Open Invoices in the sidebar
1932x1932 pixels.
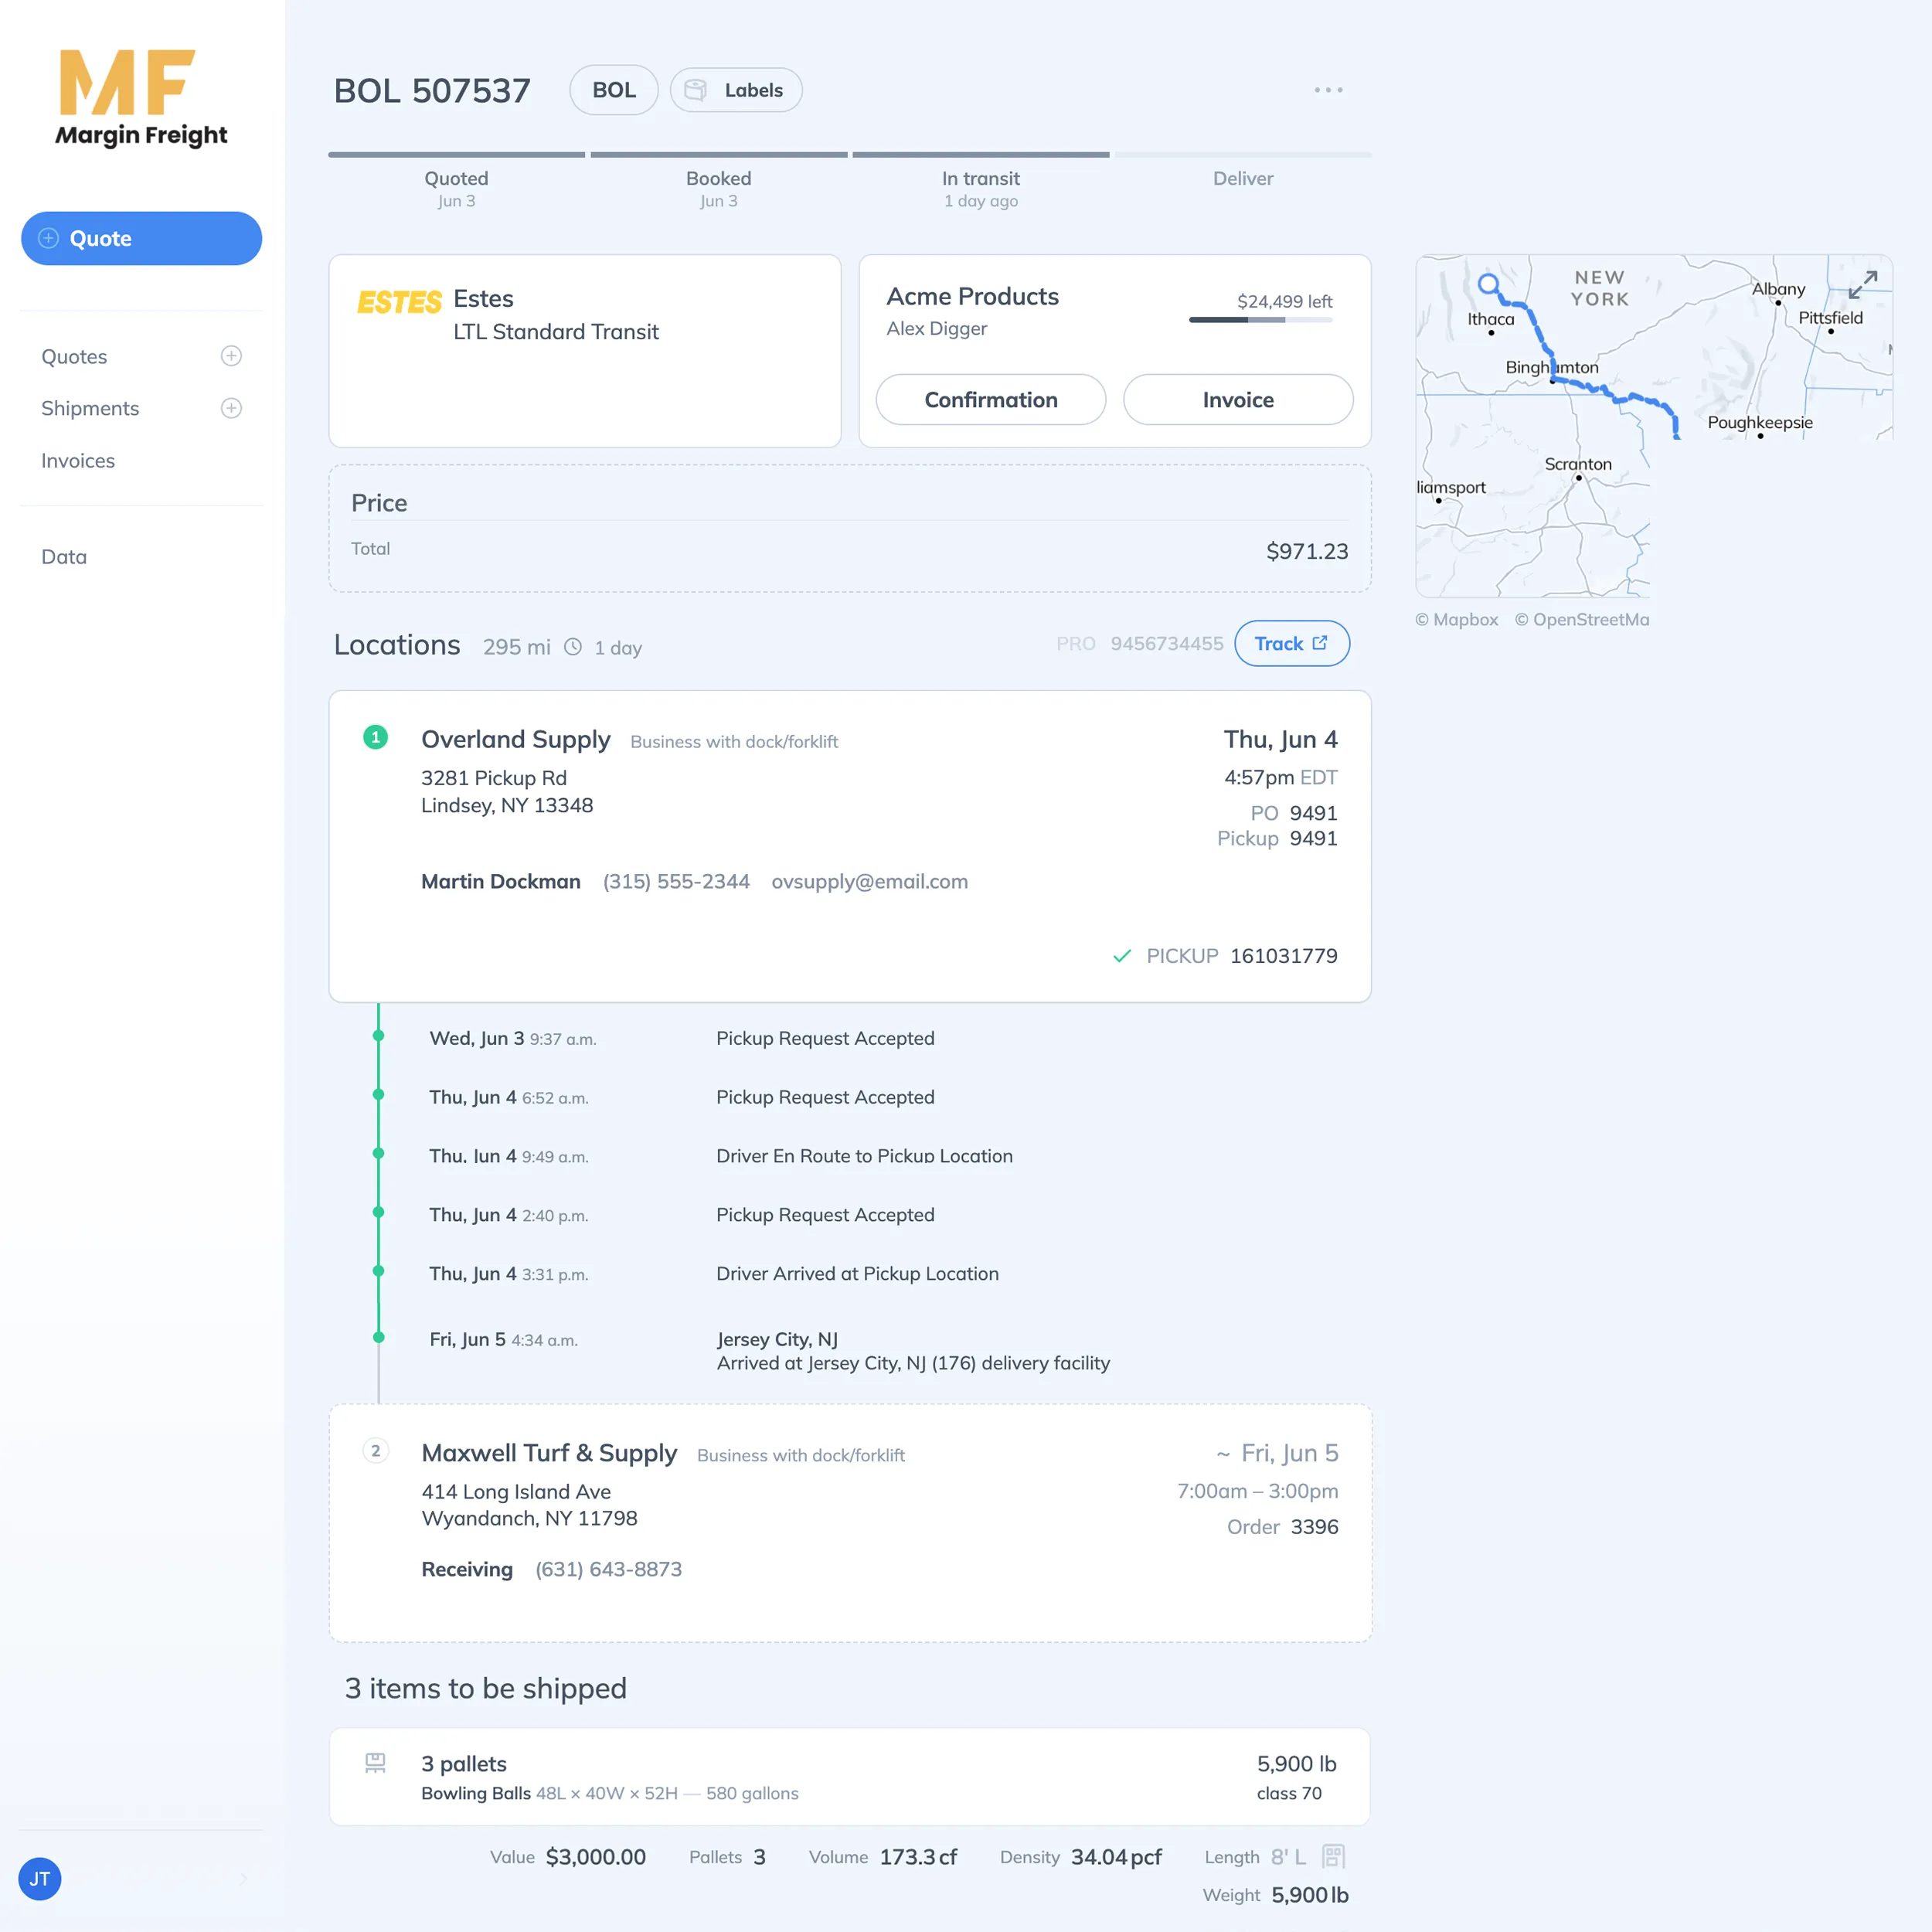78,461
